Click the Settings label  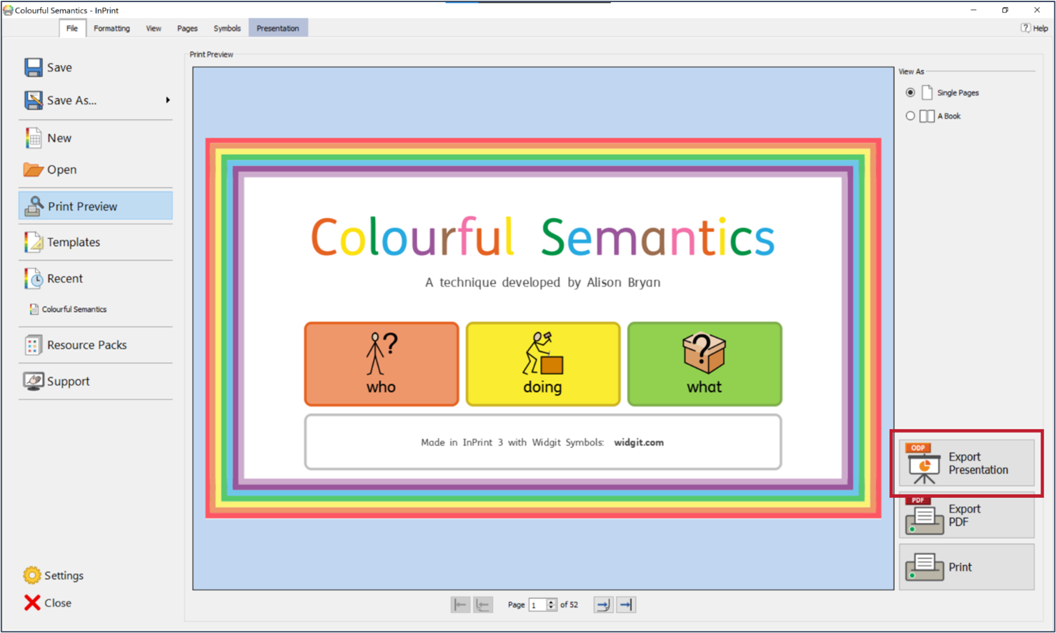pyautogui.click(x=64, y=576)
